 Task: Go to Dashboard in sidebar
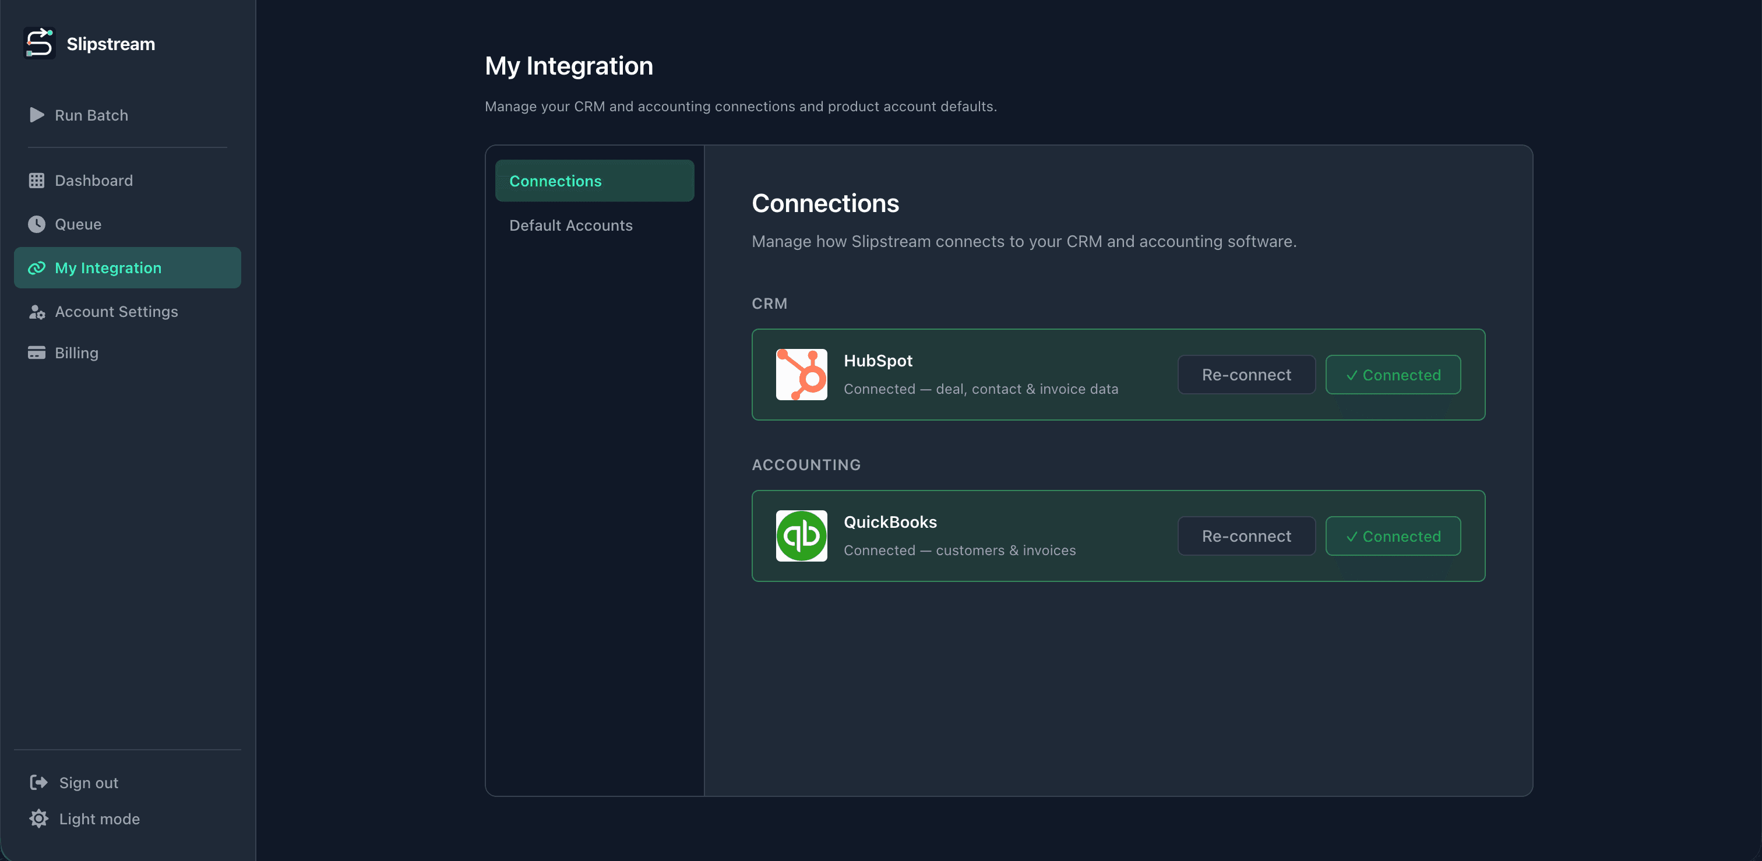click(x=127, y=181)
